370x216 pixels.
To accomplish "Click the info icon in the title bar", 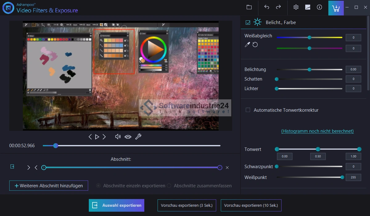I will (319, 7).
